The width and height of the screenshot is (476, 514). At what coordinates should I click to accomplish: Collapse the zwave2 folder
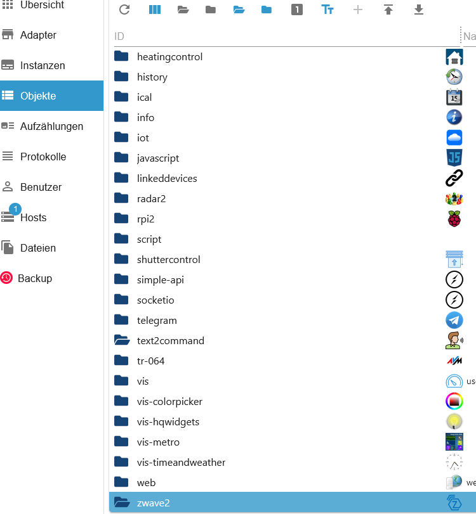tap(122, 502)
